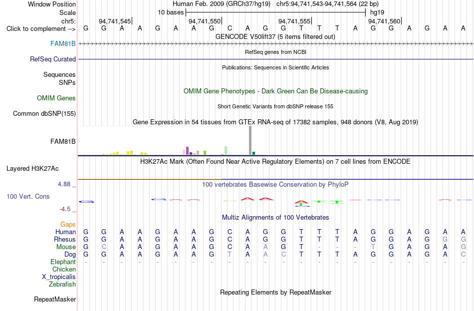Click 'RefSeq genes from NCBI' track title

click(275, 52)
